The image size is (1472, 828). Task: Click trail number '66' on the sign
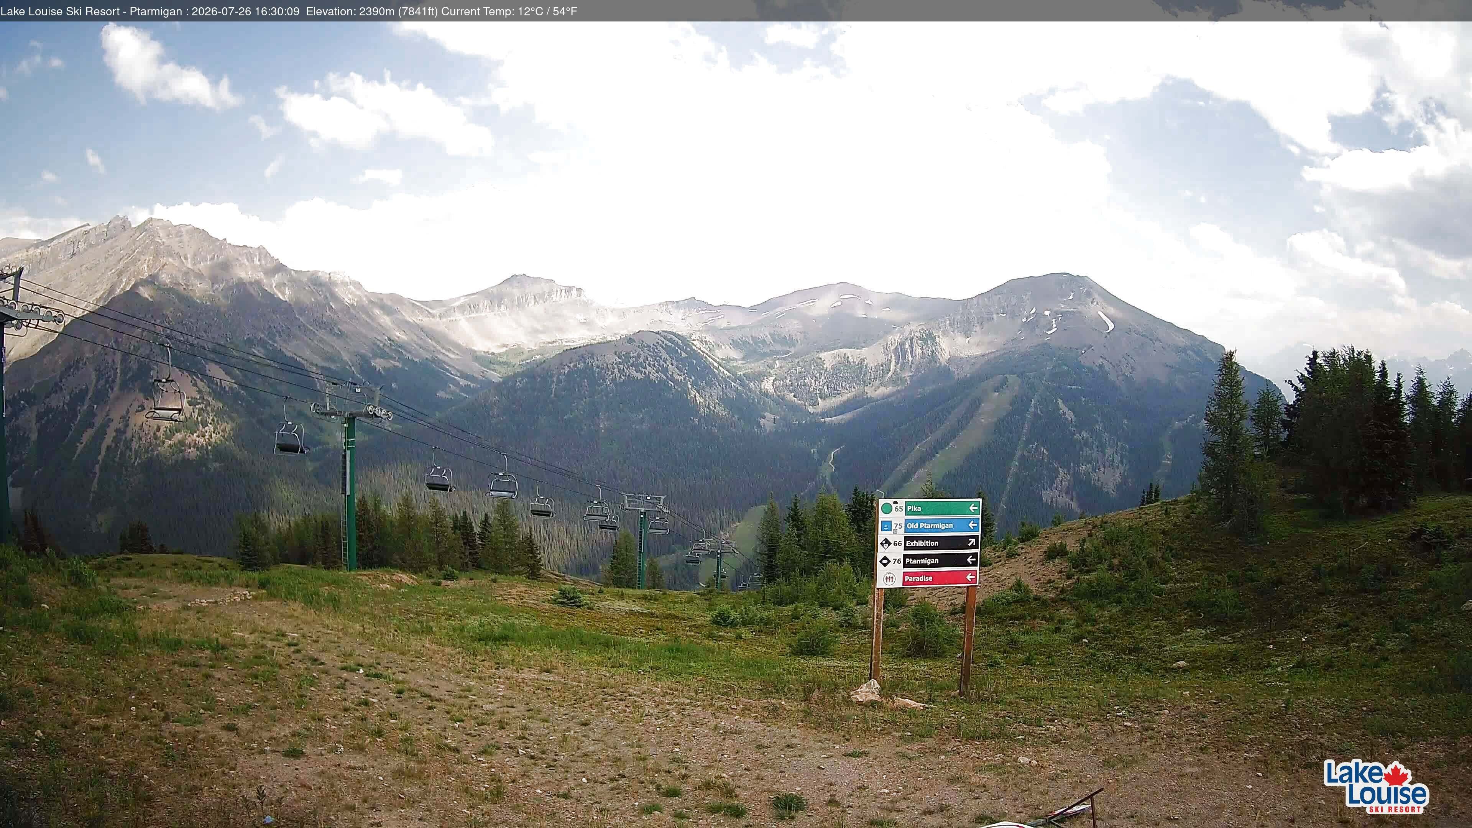point(898,544)
